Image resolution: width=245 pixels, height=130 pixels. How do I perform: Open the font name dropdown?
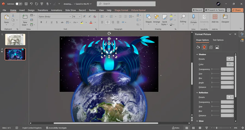click(70, 17)
